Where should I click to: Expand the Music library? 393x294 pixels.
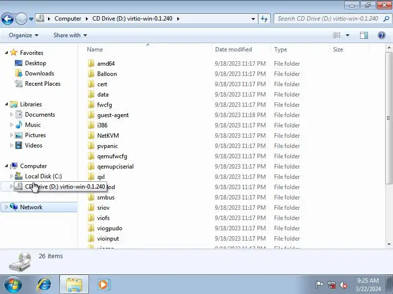click(11, 124)
